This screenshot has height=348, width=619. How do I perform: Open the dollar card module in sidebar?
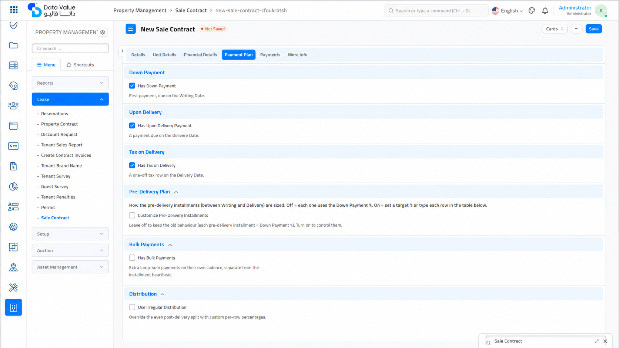coord(13,146)
